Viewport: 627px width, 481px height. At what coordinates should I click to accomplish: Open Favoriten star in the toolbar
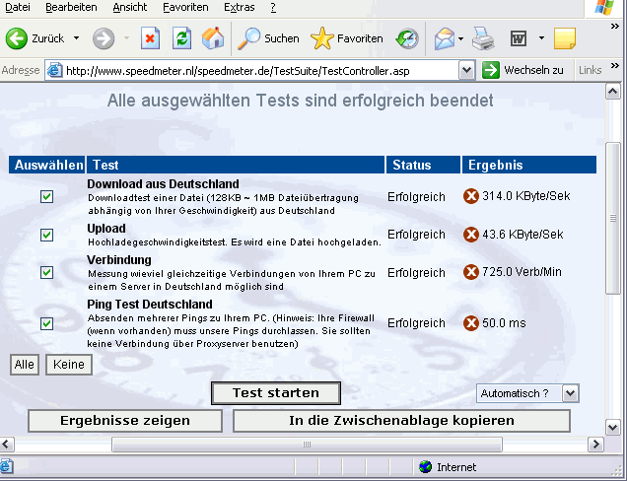[321, 38]
